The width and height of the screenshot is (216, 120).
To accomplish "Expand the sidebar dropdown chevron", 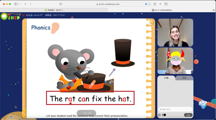I will pos(20,4).
